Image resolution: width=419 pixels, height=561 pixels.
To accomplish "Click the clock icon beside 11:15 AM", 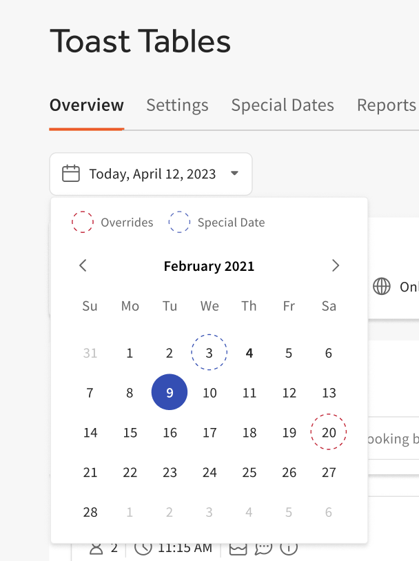I will 144,548.
